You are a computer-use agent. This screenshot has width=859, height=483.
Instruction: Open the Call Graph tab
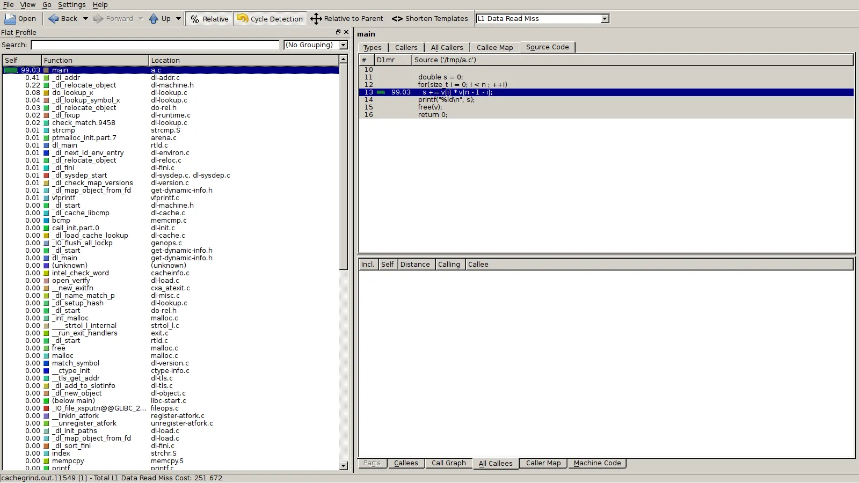(x=449, y=463)
